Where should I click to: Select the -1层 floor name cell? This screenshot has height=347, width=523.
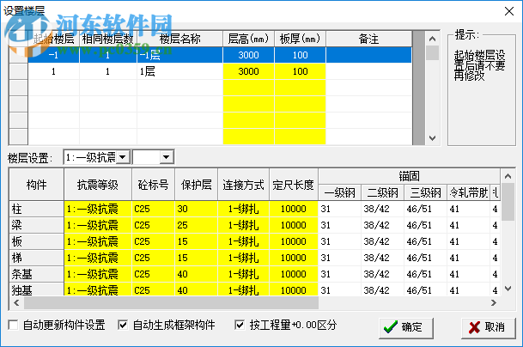[179, 55]
